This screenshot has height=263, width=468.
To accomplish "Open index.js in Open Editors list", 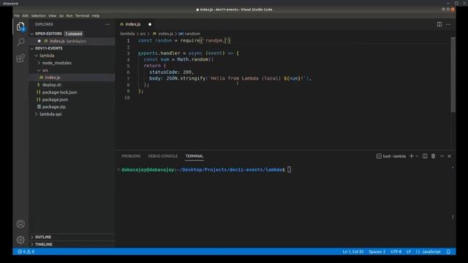I will pyautogui.click(x=72, y=41).
